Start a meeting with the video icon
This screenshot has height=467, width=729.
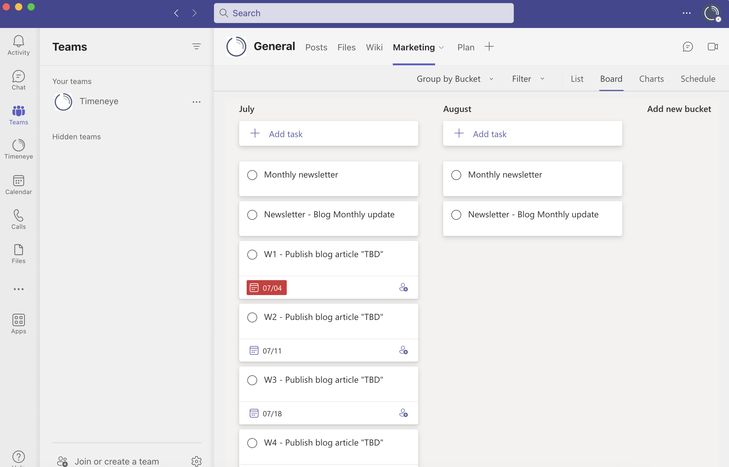[x=713, y=47]
